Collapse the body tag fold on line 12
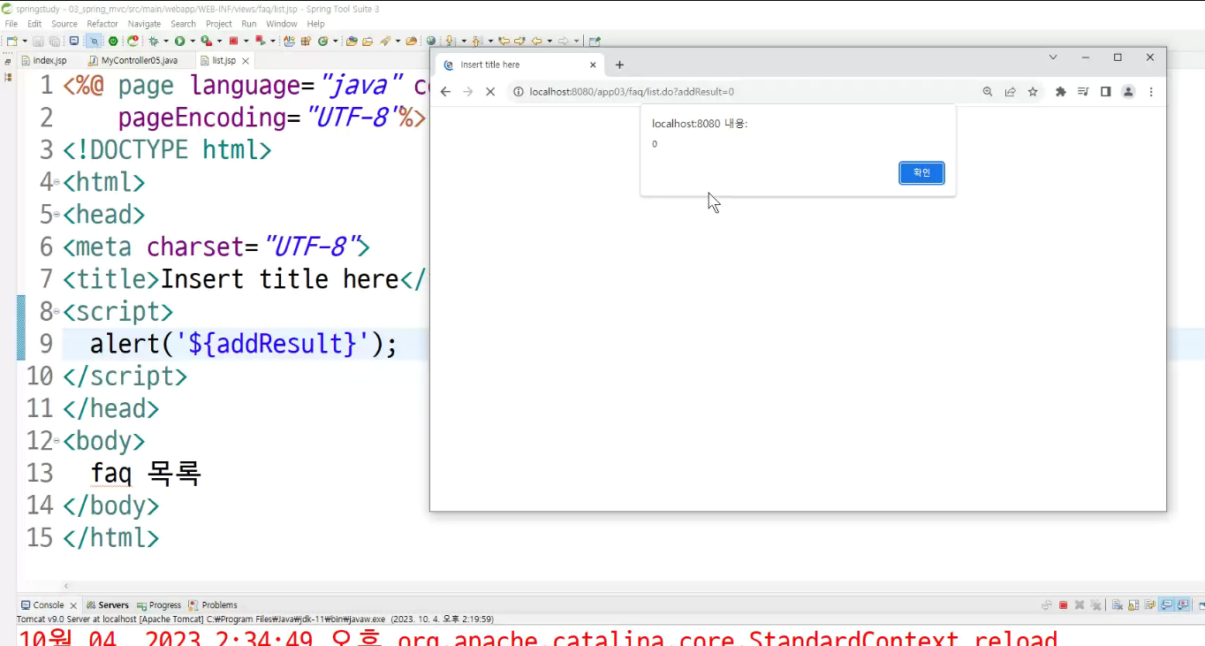Viewport: 1205px width, 646px height. [57, 441]
